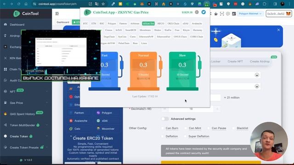Screen dimensions: 294x165
Task: Enable the Super Deflation checkbox
Action: [x=186, y=137]
